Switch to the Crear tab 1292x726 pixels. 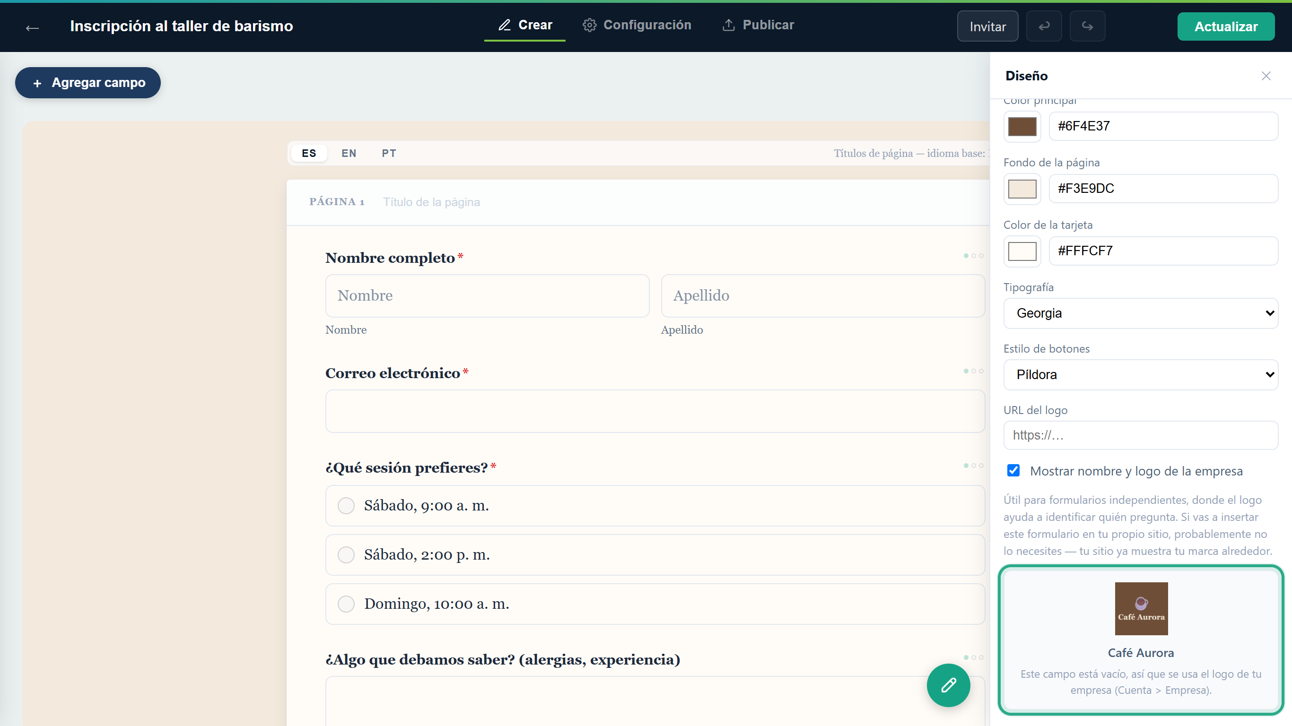pyautogui.click(x=524, y=25)
